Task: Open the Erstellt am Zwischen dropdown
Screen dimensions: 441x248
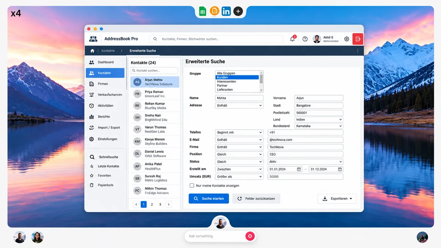Action: 239,169
